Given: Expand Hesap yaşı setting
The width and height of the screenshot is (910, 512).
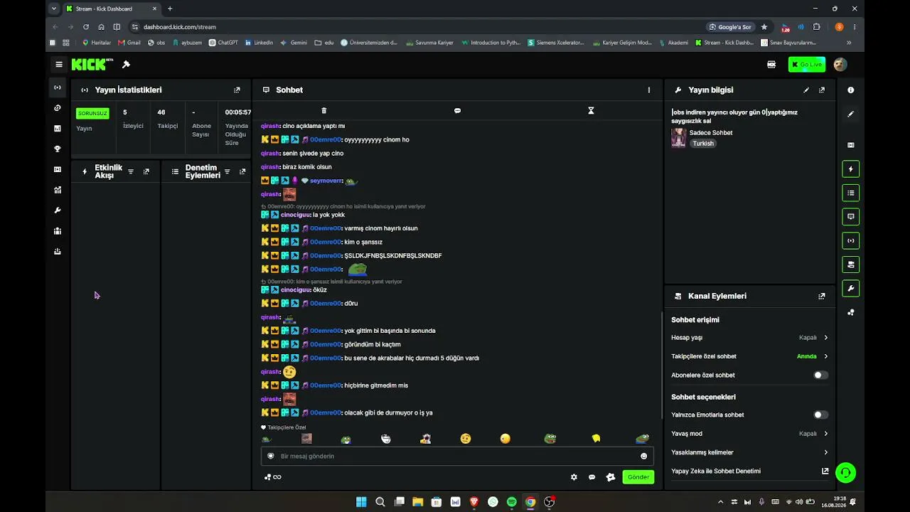Looking at the screenshot, I should click(749, 338).
